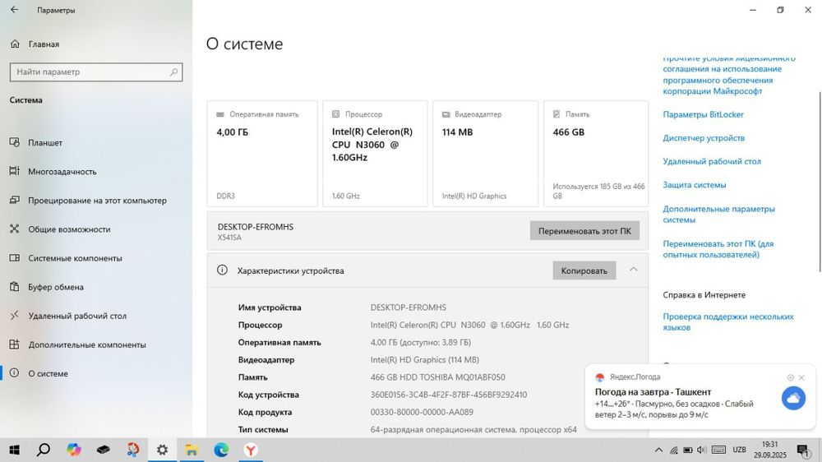Switch UZB input language
822x462 pixels.
pos(739,450)
